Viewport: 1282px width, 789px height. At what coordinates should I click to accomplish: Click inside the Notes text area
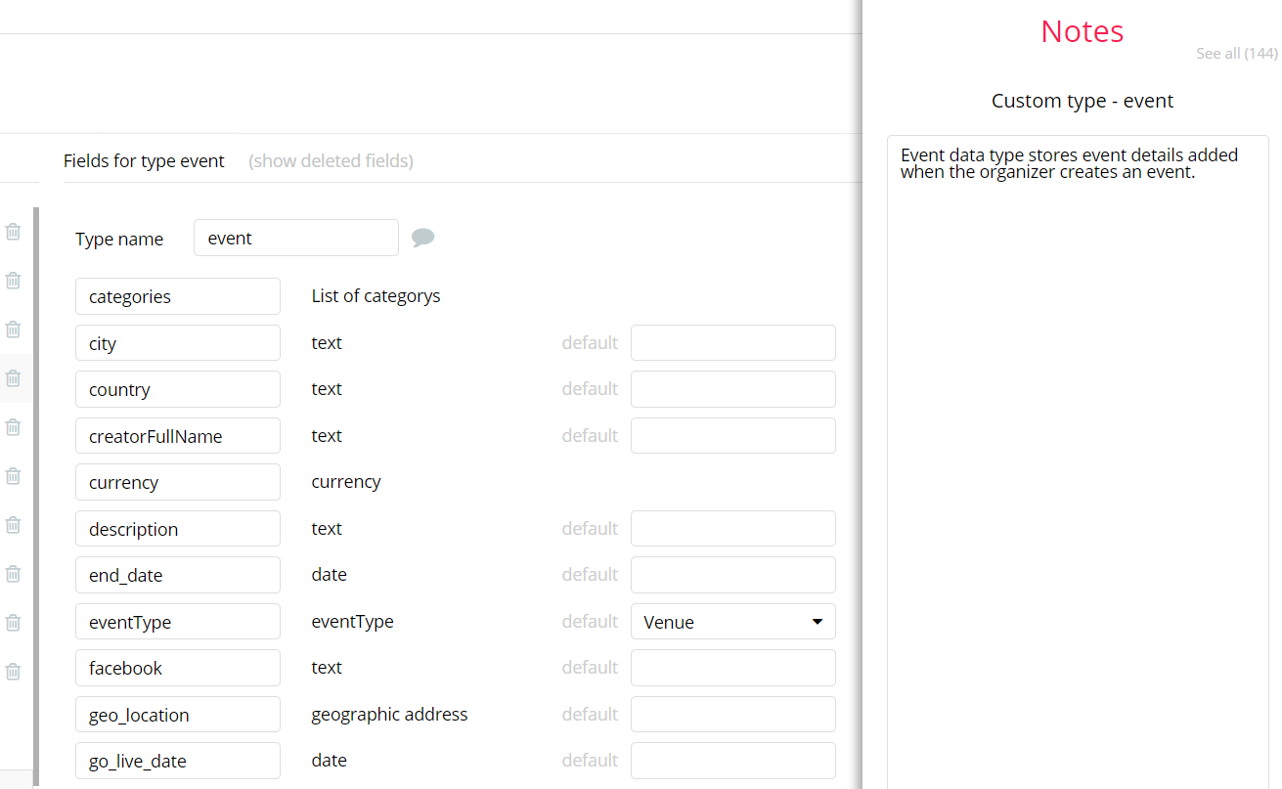[x=1078, y=440]
